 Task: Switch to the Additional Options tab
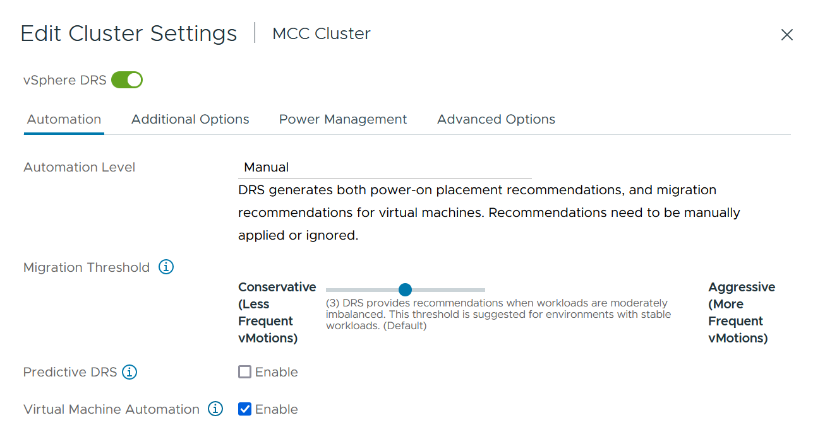tap(190, 119)
